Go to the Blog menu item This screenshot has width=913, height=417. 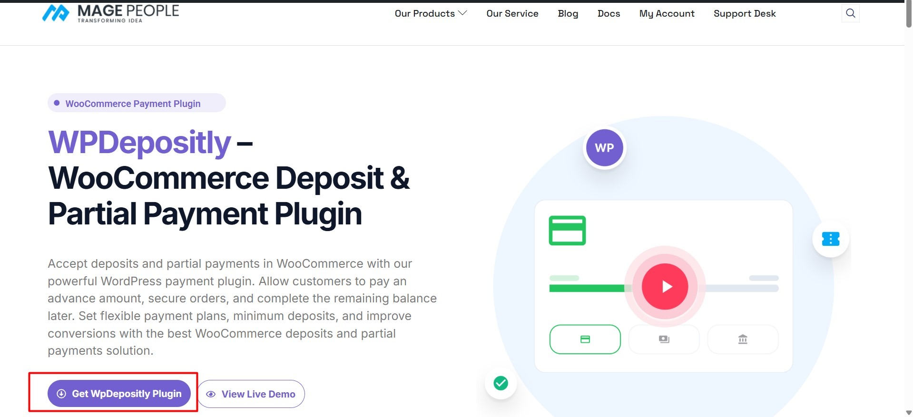(x=568, y=14)
